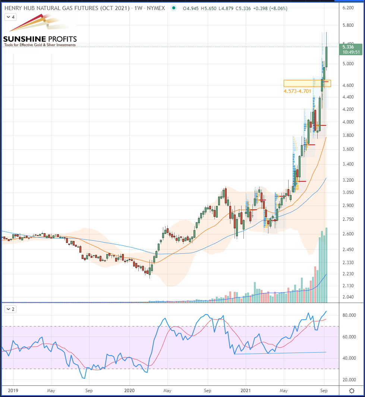Click the low price value L4.879
This screenshot has width=365, height=397.
[226, 8]
